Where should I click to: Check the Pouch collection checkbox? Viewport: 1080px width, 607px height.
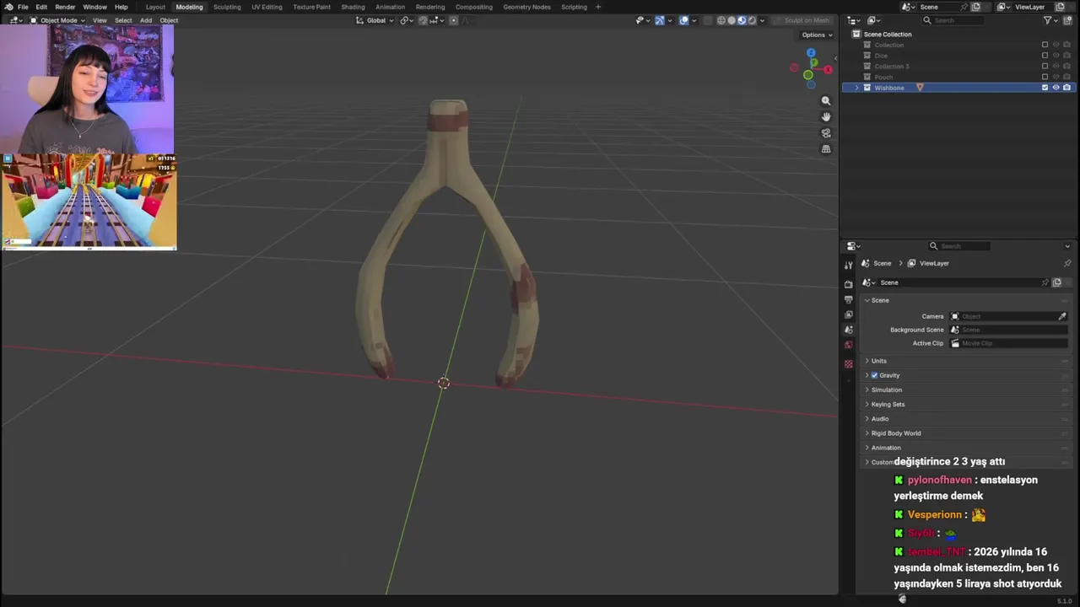(1045, 77)
